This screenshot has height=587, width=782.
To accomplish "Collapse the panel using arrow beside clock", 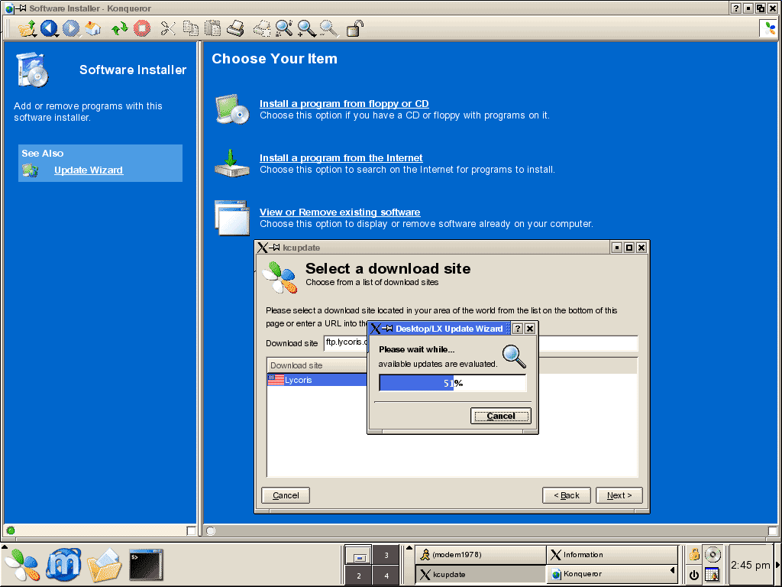I will pyautogui.click(x=777, y=565).
